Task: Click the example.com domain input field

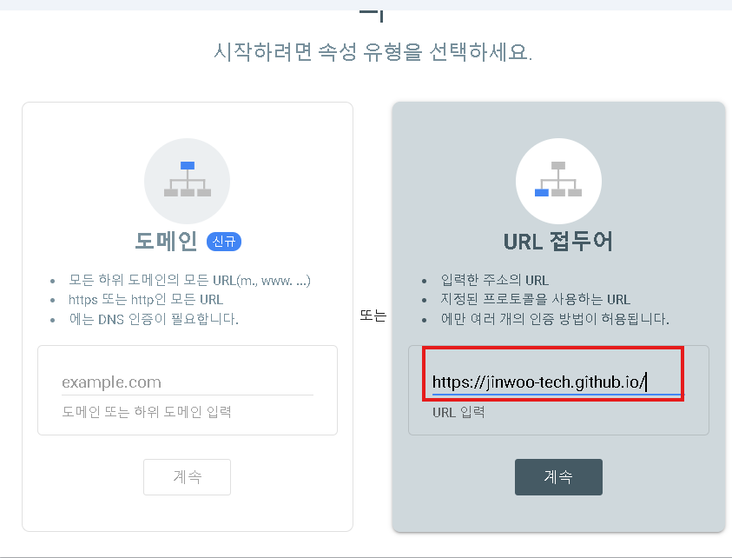Action: click(x=188, y=382)
